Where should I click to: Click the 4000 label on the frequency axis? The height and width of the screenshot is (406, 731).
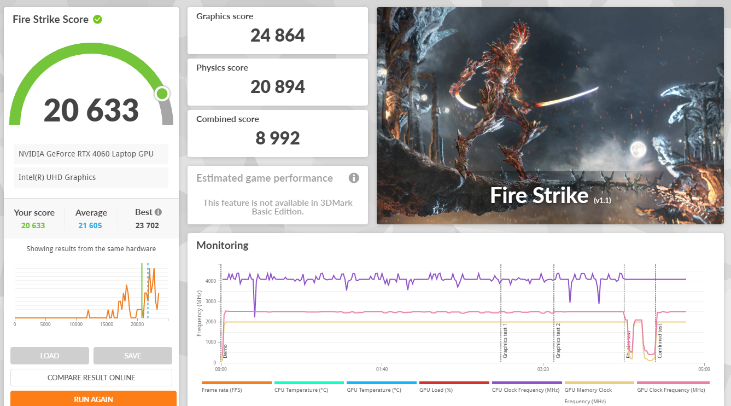click(211, 281)
